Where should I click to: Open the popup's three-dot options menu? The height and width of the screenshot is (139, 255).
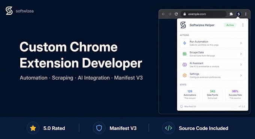coord(243,25)
